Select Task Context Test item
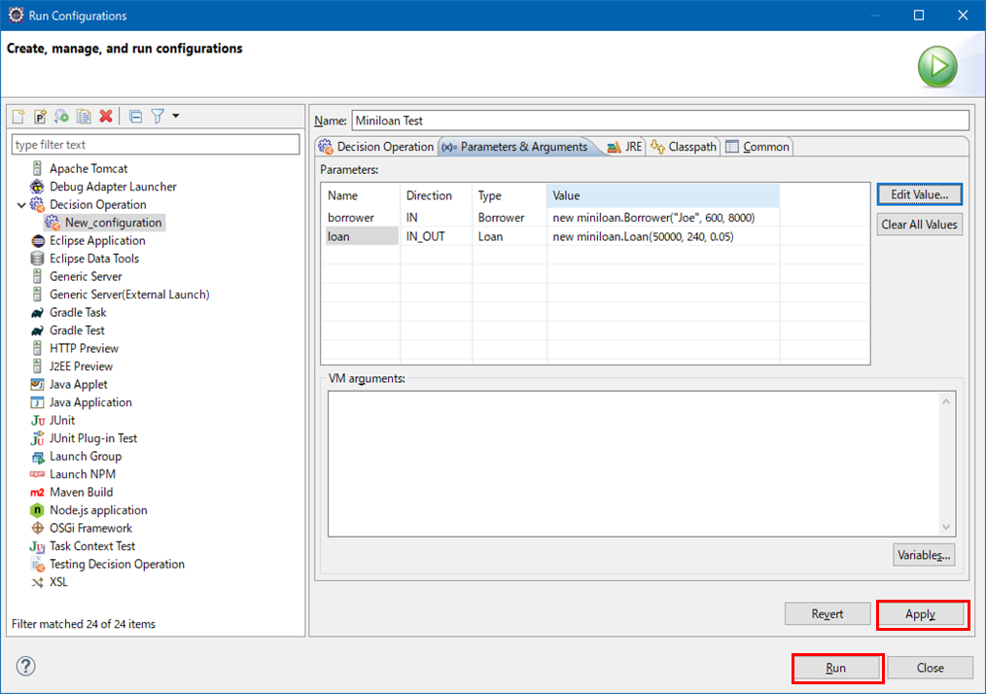 point(91,546)
